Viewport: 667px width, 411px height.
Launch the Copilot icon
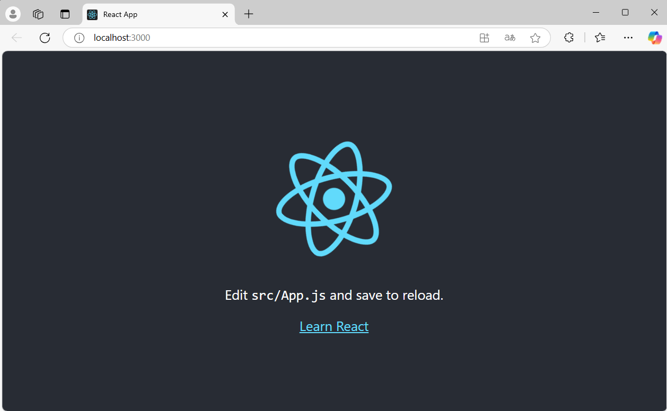point(655,38)
